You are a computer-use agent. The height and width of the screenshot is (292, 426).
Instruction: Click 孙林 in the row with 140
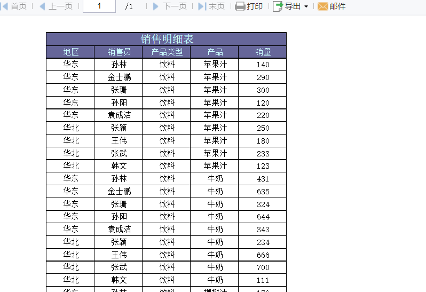coord(119,65)
